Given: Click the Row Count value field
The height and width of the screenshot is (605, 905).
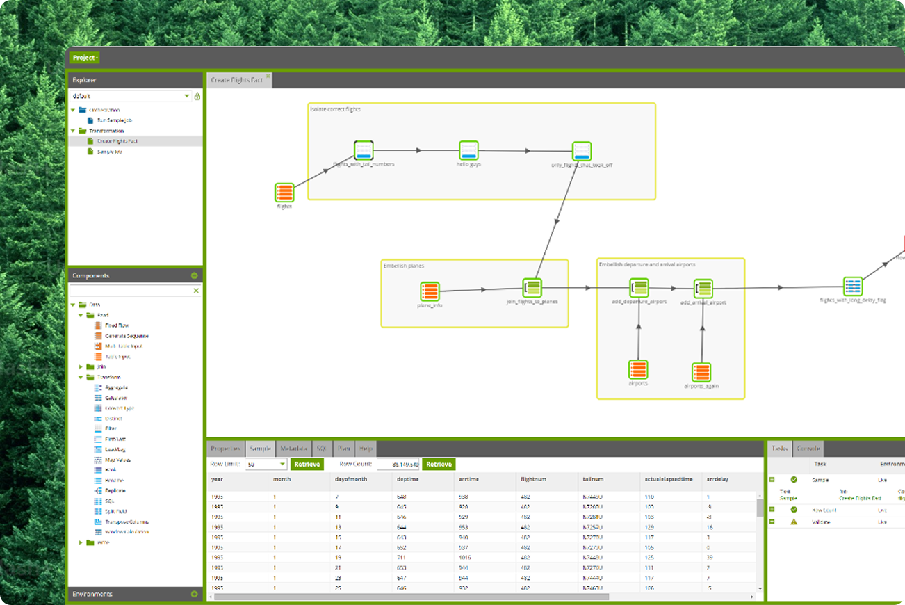Looking at the screenshot, I should tap(398, 465).
